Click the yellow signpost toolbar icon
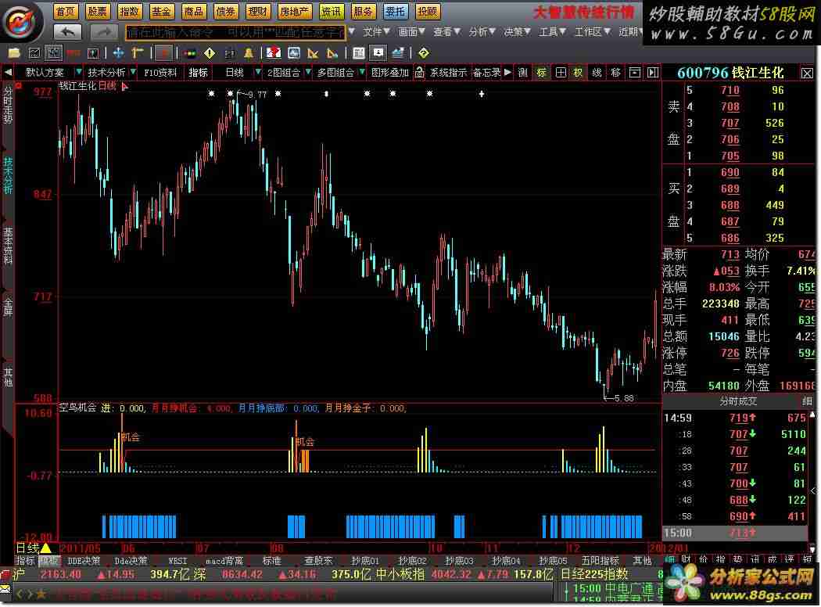 pos(138,53)
